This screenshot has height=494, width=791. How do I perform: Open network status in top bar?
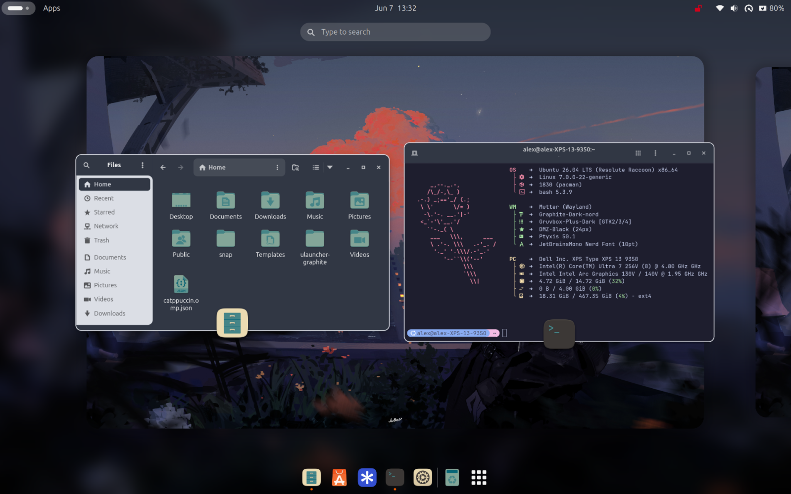pyautogui.click(x=720, y=8)
